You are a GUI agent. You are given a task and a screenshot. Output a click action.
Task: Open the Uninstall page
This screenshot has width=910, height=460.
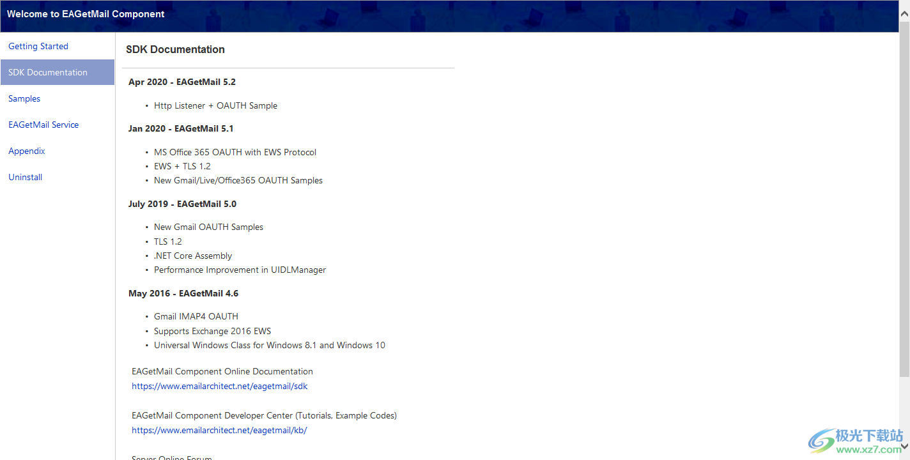click(26, 177)
